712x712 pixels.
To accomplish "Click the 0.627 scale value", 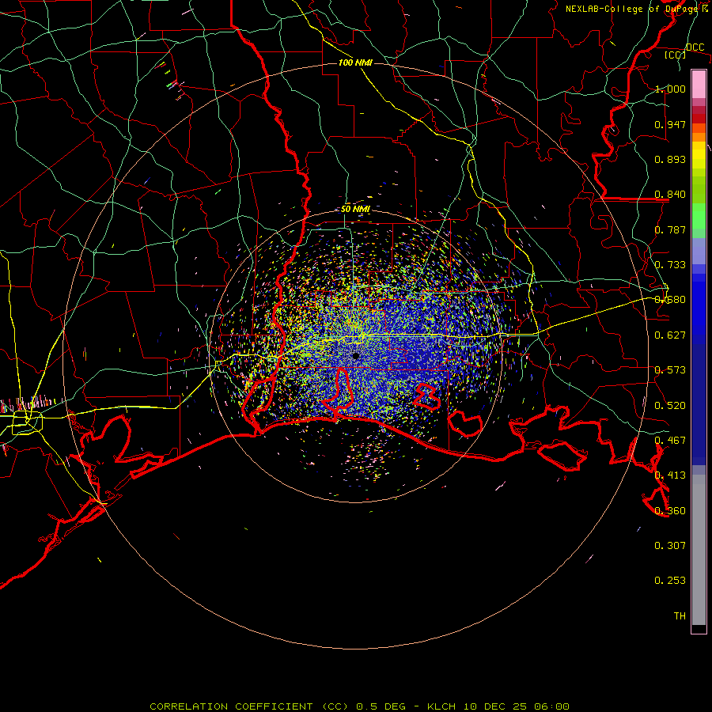I will [x=670, y=335].
